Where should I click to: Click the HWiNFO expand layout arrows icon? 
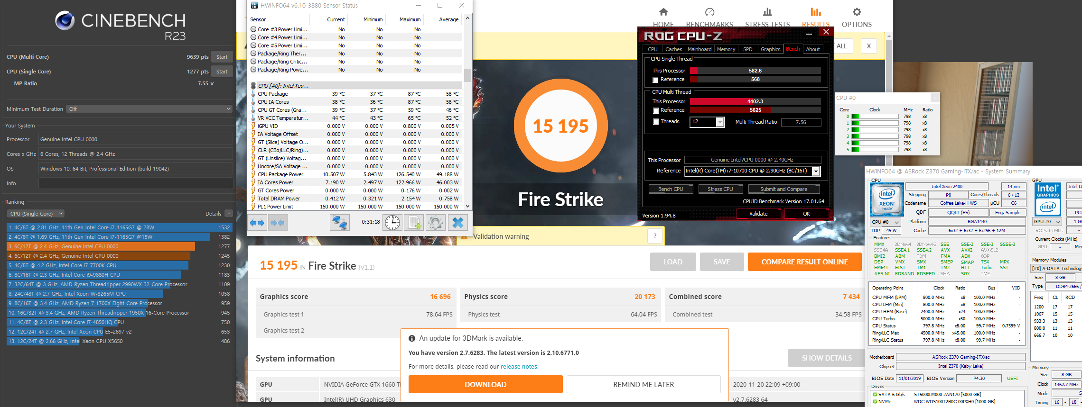(257, 223)
